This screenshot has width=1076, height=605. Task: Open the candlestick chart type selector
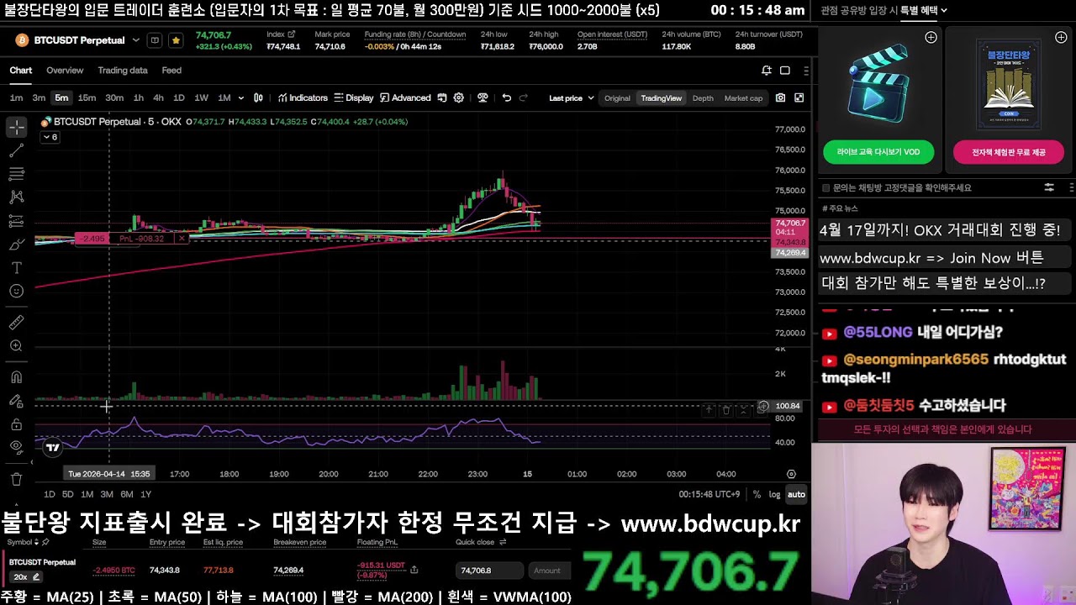(x=258, y=97)
